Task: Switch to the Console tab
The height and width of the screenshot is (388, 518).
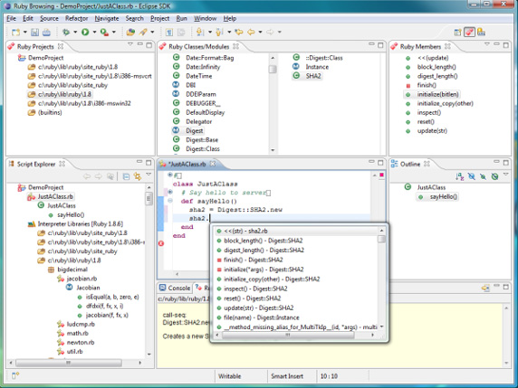Action: pyautogui.click(x=175, y=288)
